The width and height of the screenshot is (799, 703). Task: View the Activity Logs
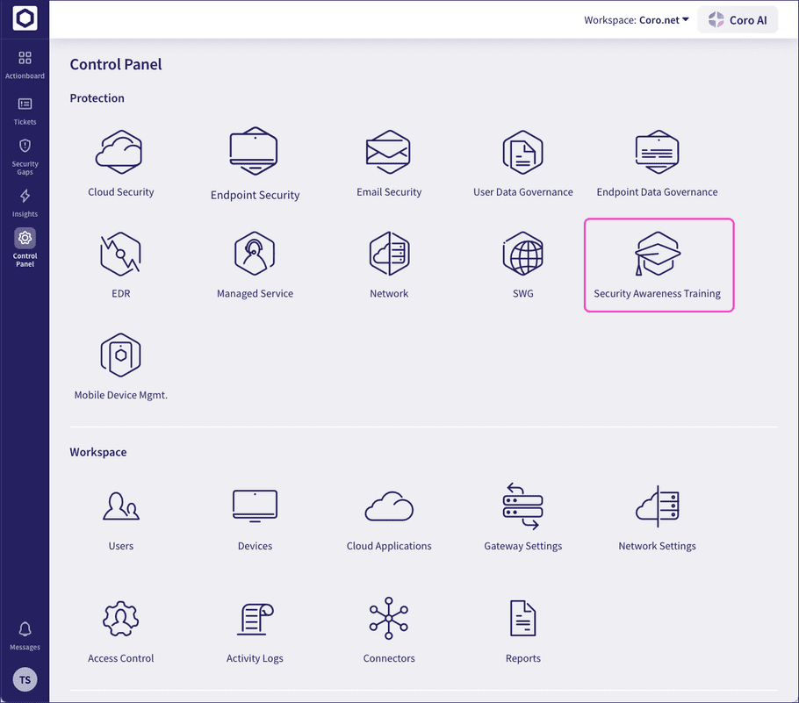pos(255,628)
